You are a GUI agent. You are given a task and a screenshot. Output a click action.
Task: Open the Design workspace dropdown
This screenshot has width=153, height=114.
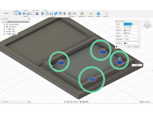[7, 13]
